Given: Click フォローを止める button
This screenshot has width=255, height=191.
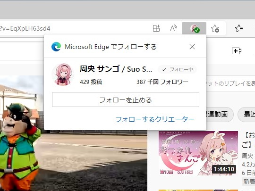Looking at the screenshot, I should pos(126,100).
